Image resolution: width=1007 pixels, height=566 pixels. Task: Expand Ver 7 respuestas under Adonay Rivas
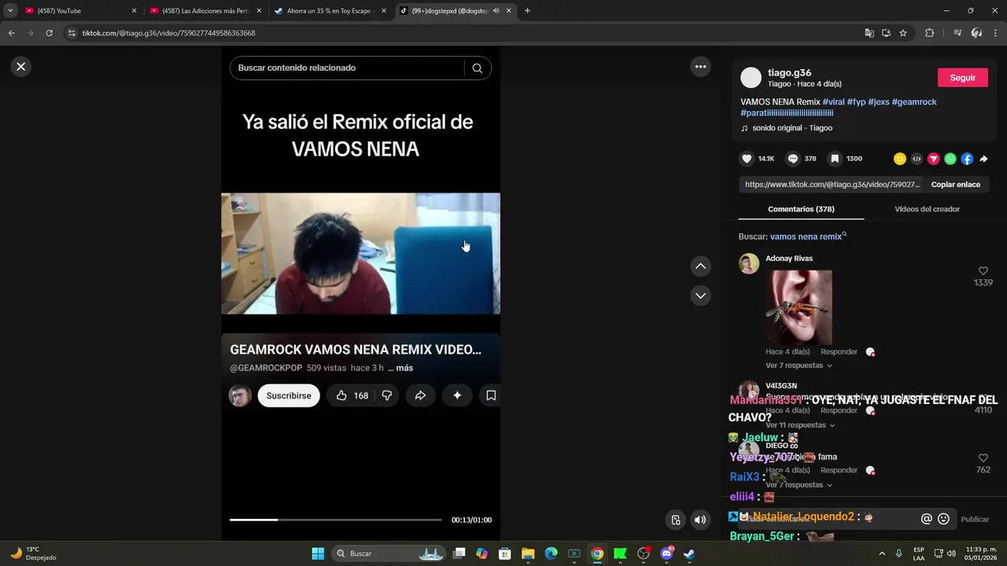tap(799, 366)
